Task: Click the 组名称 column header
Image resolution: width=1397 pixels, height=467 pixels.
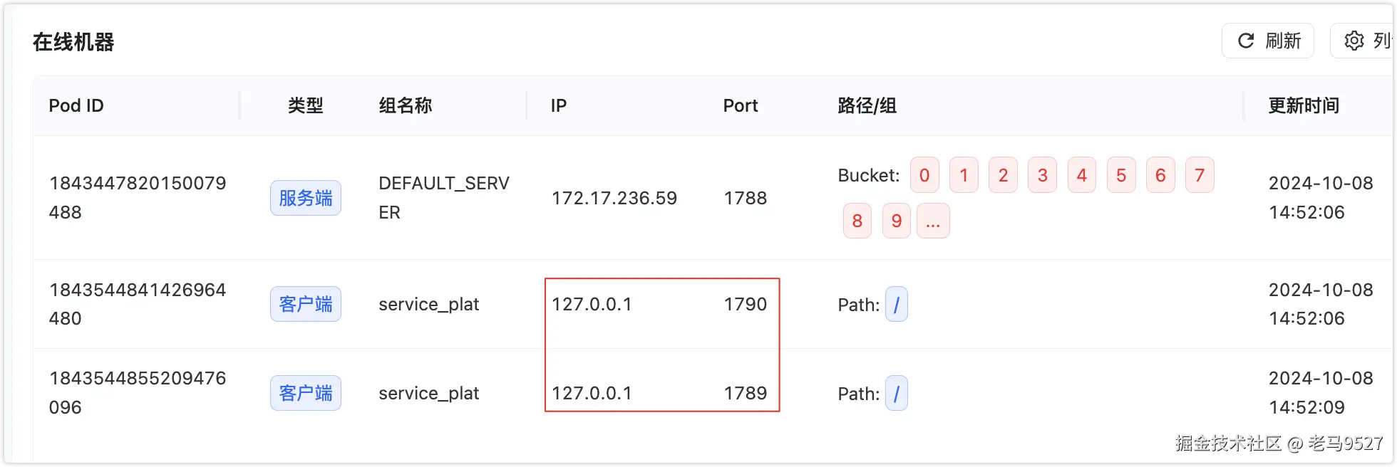Action: [x=406, y=105]
